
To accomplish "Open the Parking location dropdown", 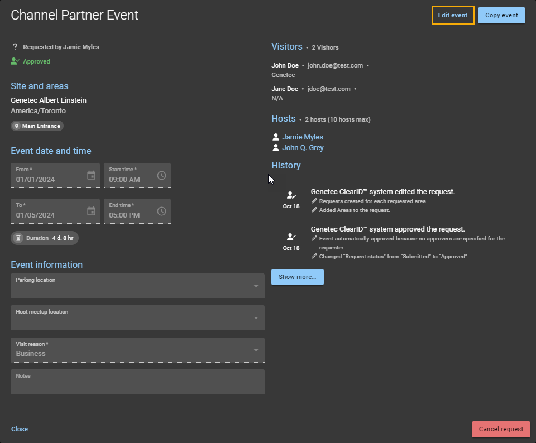I will 256,286.
